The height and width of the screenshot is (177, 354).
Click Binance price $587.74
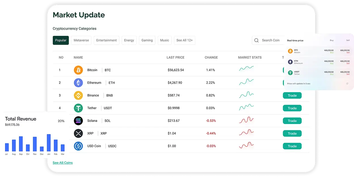click(174, 95)
